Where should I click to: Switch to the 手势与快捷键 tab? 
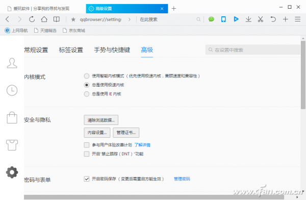112,50
